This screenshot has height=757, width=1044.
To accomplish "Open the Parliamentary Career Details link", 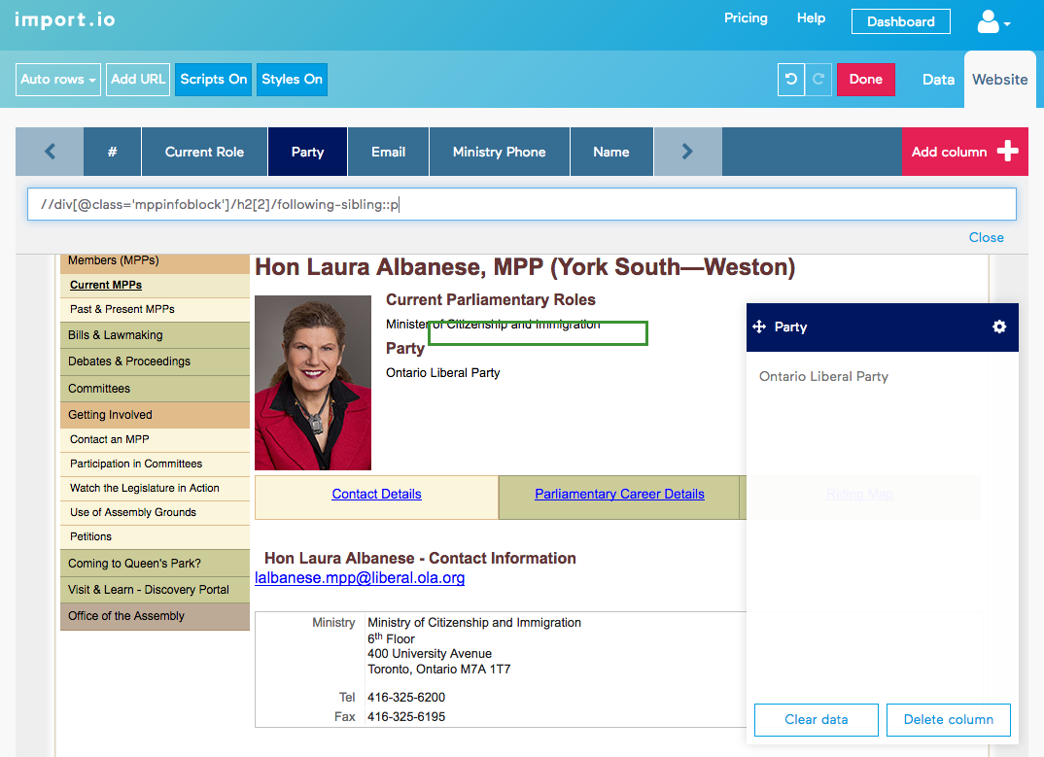I will pyautogui.click(x=619, y=494).
